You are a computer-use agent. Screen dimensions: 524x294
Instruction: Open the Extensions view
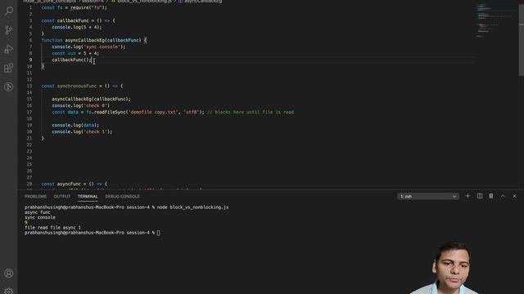(x=9, y=68)
